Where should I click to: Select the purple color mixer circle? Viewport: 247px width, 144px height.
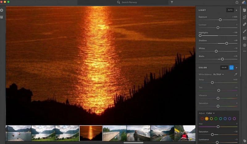point(230,119)
